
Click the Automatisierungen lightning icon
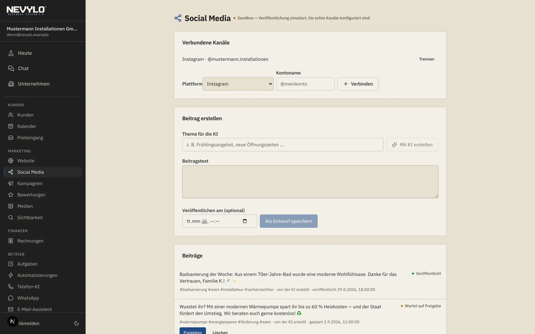pos(11,275)
